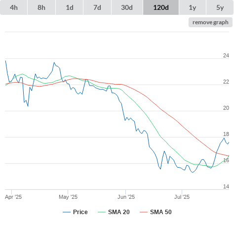Click the 22 y-axis value
Image resolution: width=234 pixels, height=225 pixels.
226,82
